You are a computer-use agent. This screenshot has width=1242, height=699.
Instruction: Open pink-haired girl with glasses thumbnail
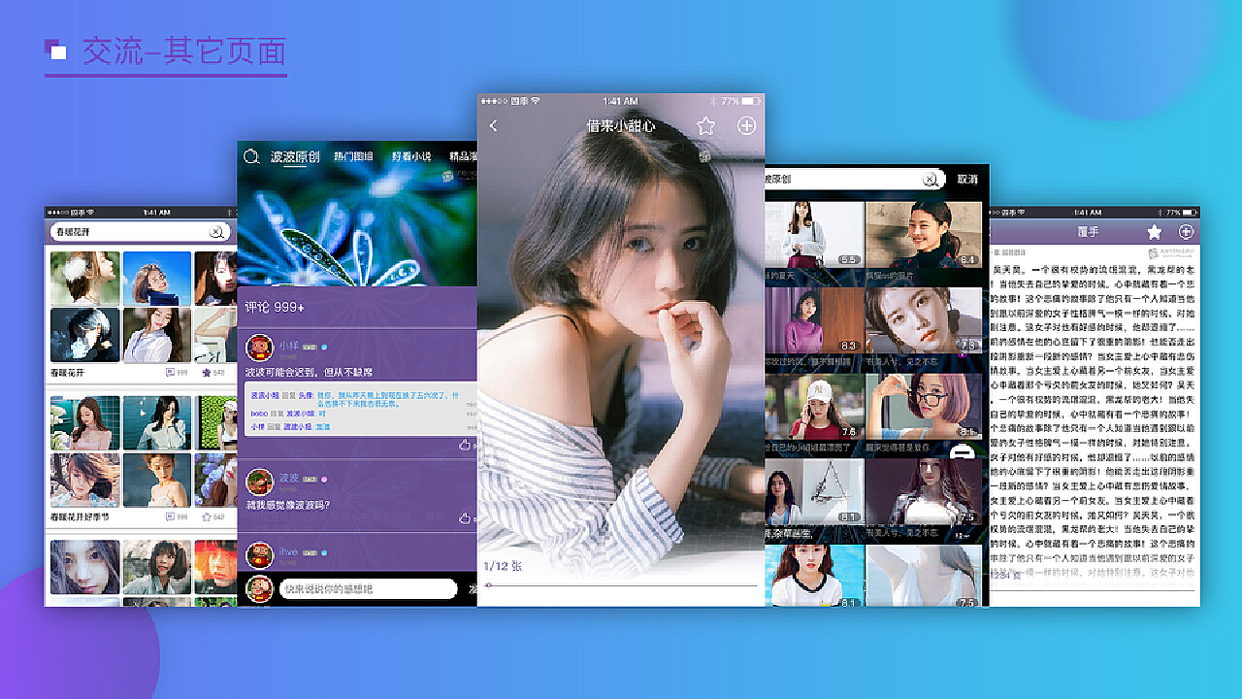[x=924, y=406]
